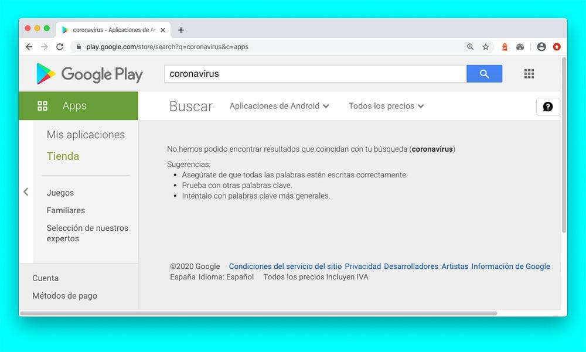Click the Apps label in the green sidebar header
The image size is (586, 352).
(x=74, y=106)
